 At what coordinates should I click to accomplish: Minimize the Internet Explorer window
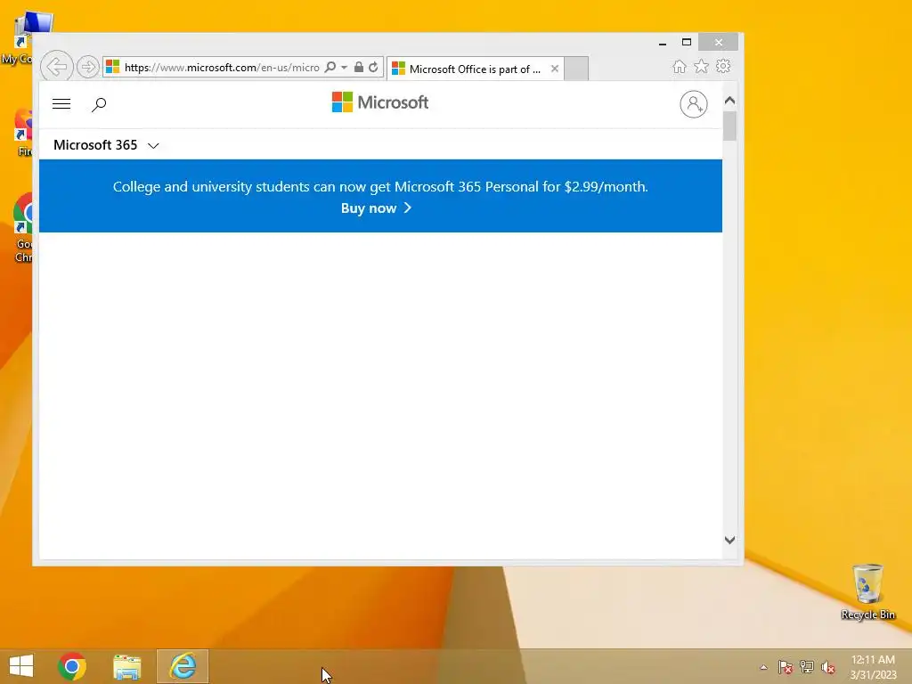pos(663,43)
